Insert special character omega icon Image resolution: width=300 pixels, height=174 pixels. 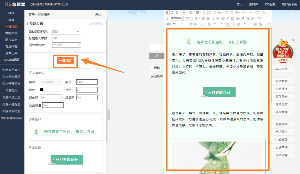[203, 24]
